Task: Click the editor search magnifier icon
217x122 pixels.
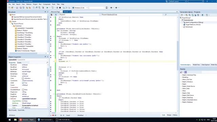Action: coord(166,15)
